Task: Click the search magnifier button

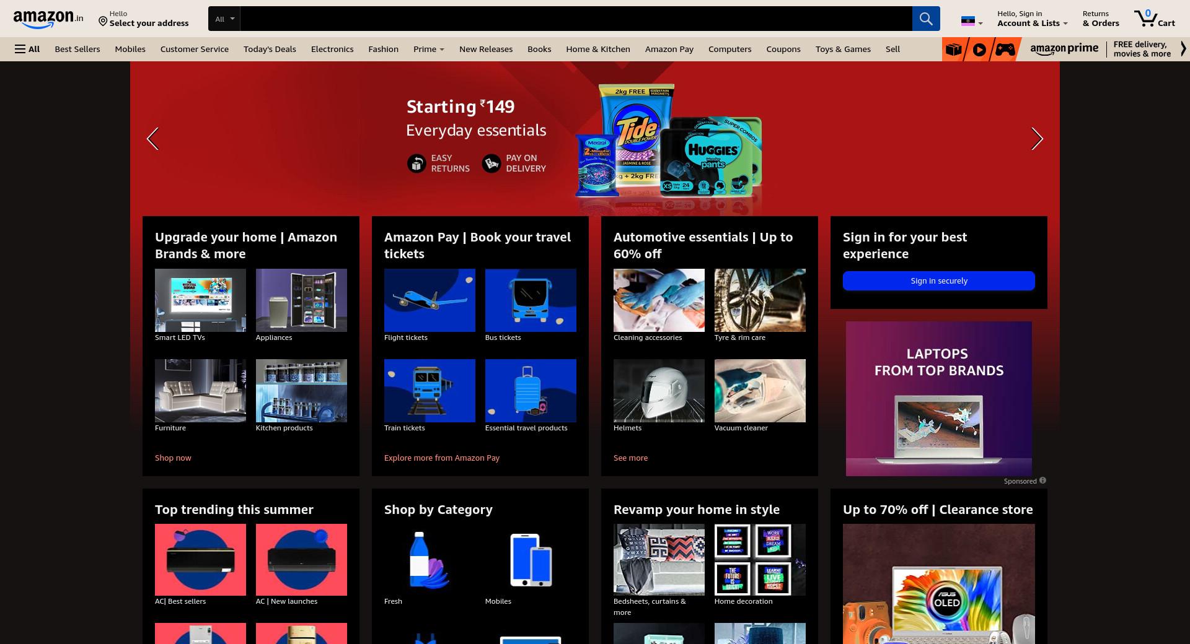Action: (926, 19)
